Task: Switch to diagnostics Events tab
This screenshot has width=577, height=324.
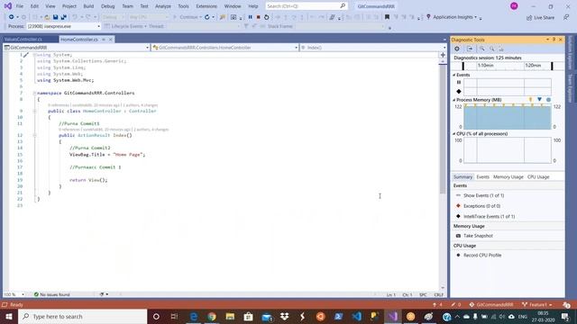Action: tap(483, 177)
